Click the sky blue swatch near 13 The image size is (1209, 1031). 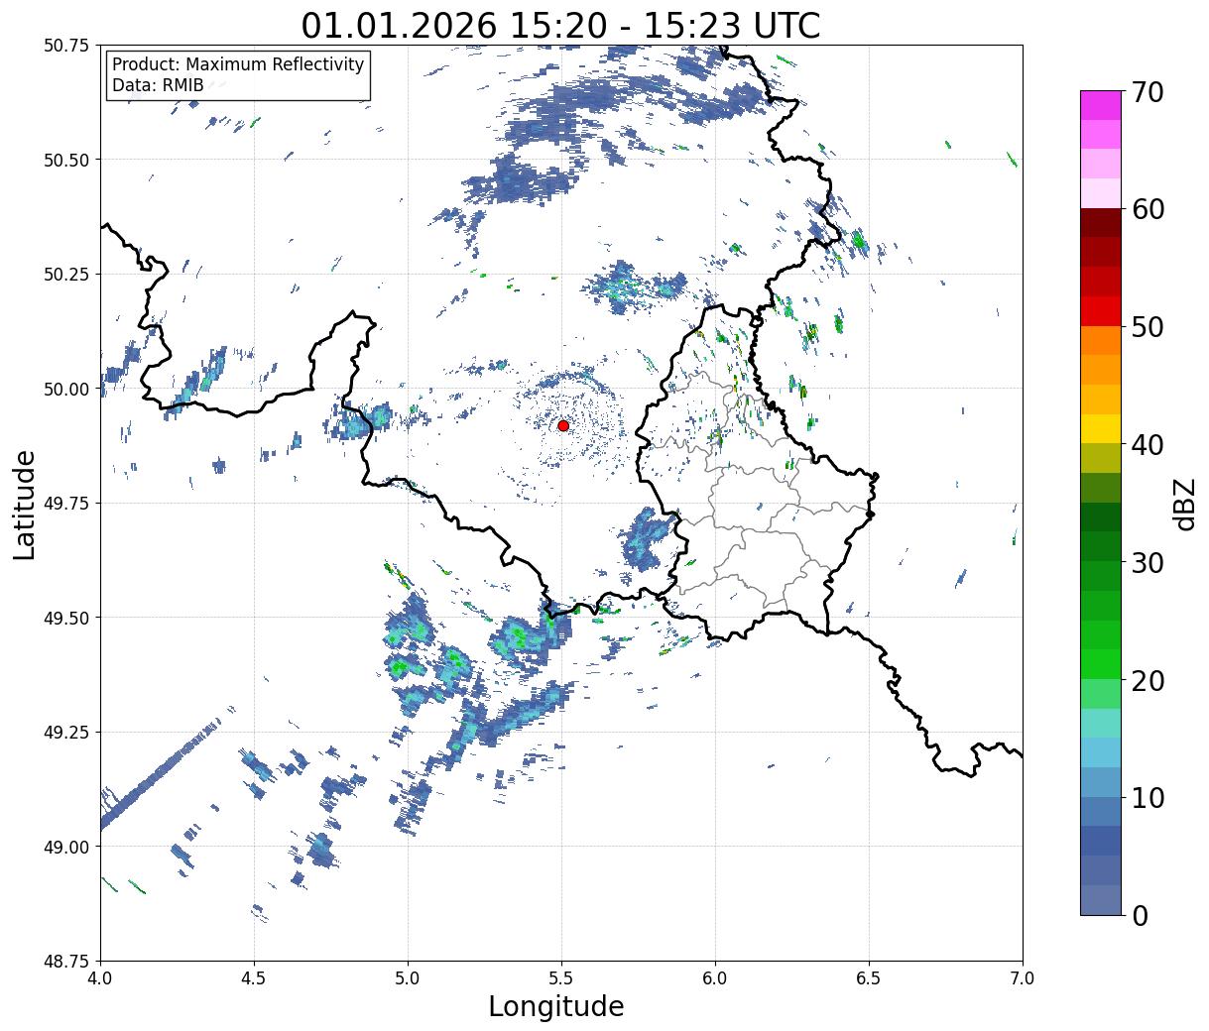(1101, 752)
